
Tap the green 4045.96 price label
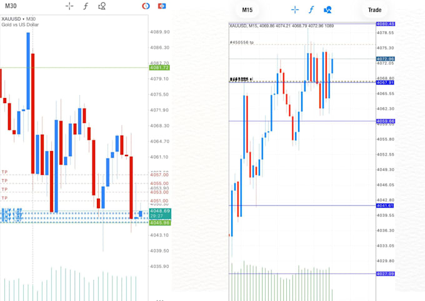point(160,223)
